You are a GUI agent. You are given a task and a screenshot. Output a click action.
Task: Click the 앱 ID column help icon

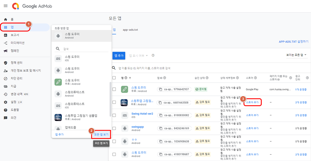165,78
